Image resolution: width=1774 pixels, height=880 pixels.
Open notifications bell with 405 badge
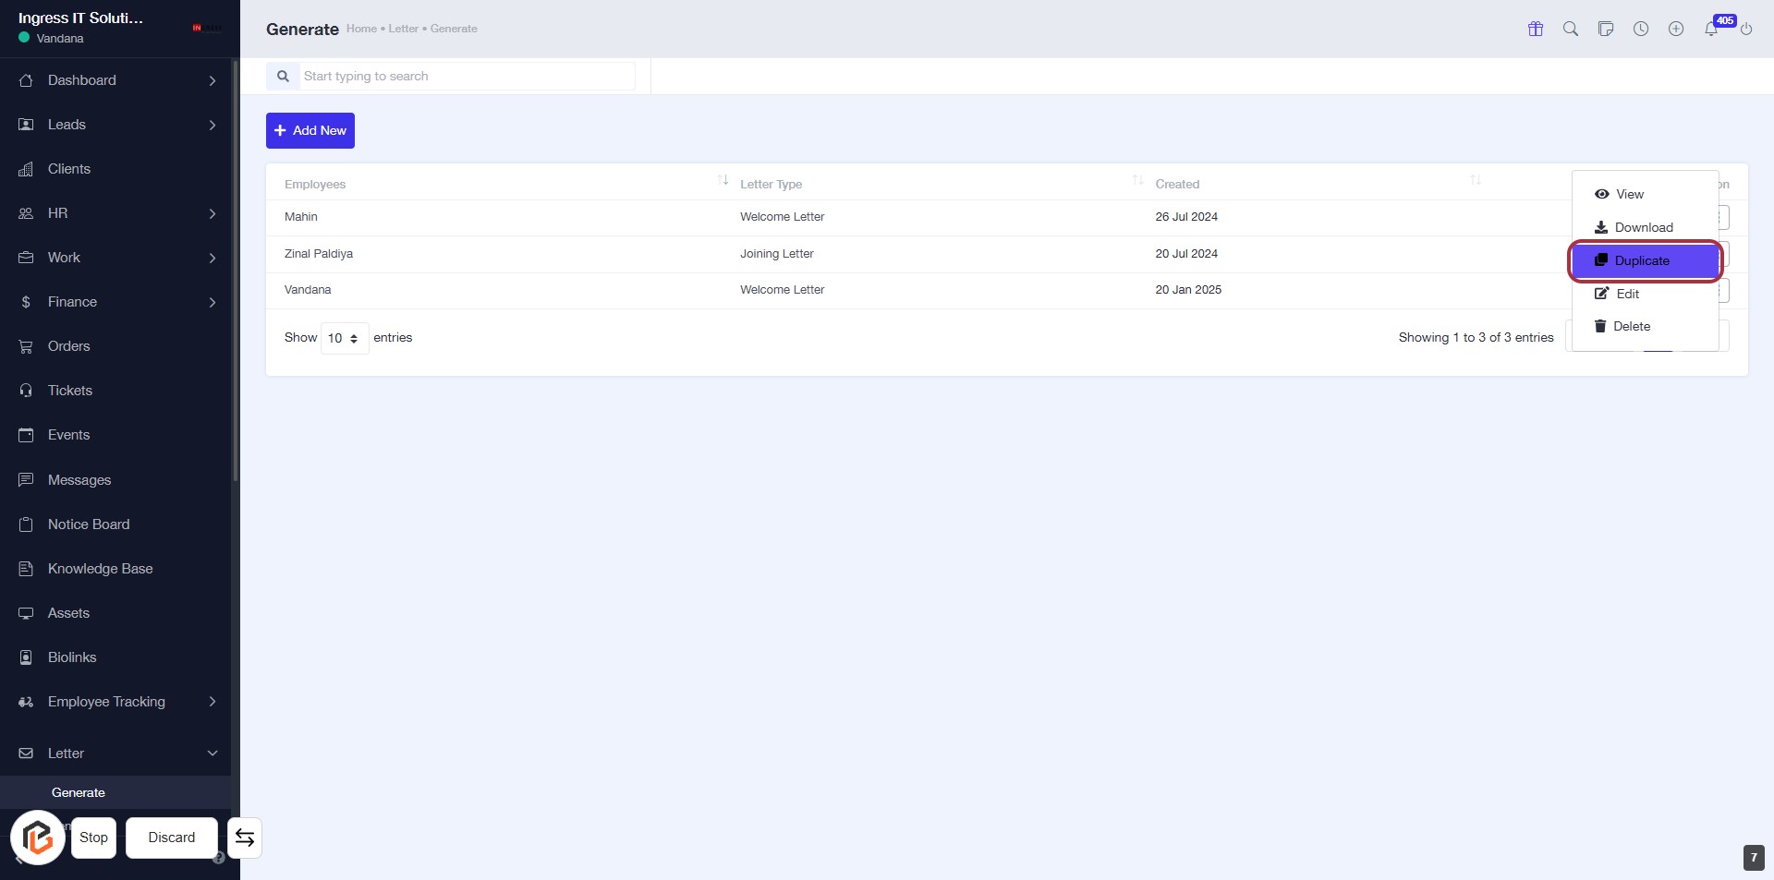1711,29
